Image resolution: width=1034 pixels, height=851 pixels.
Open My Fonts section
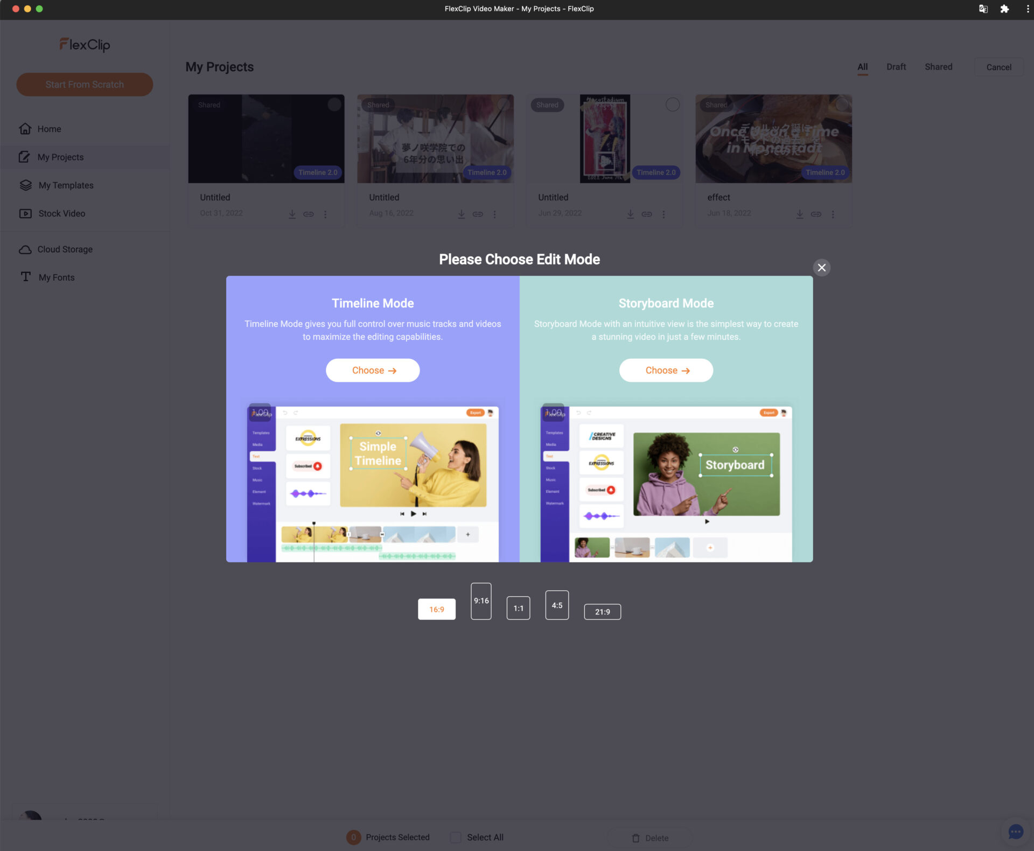click(56, 277)
